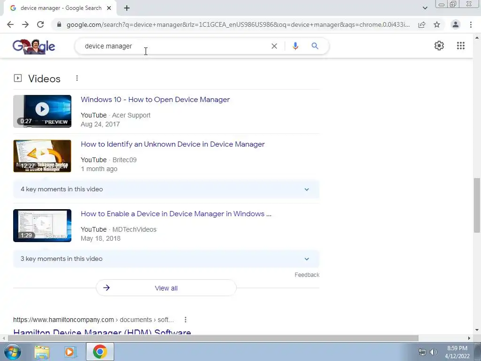
Task: Reload the Google search page
Action: [x=40, y=24]
